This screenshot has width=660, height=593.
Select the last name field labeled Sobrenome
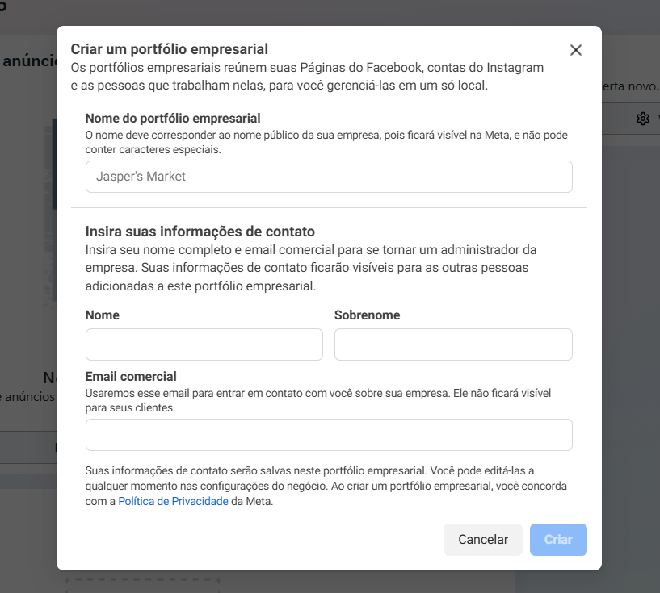452,344
